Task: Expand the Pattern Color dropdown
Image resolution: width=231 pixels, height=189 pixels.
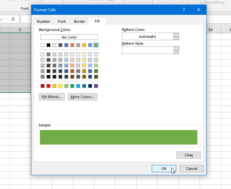Action: pyautogui.click(x=176, y=37)
